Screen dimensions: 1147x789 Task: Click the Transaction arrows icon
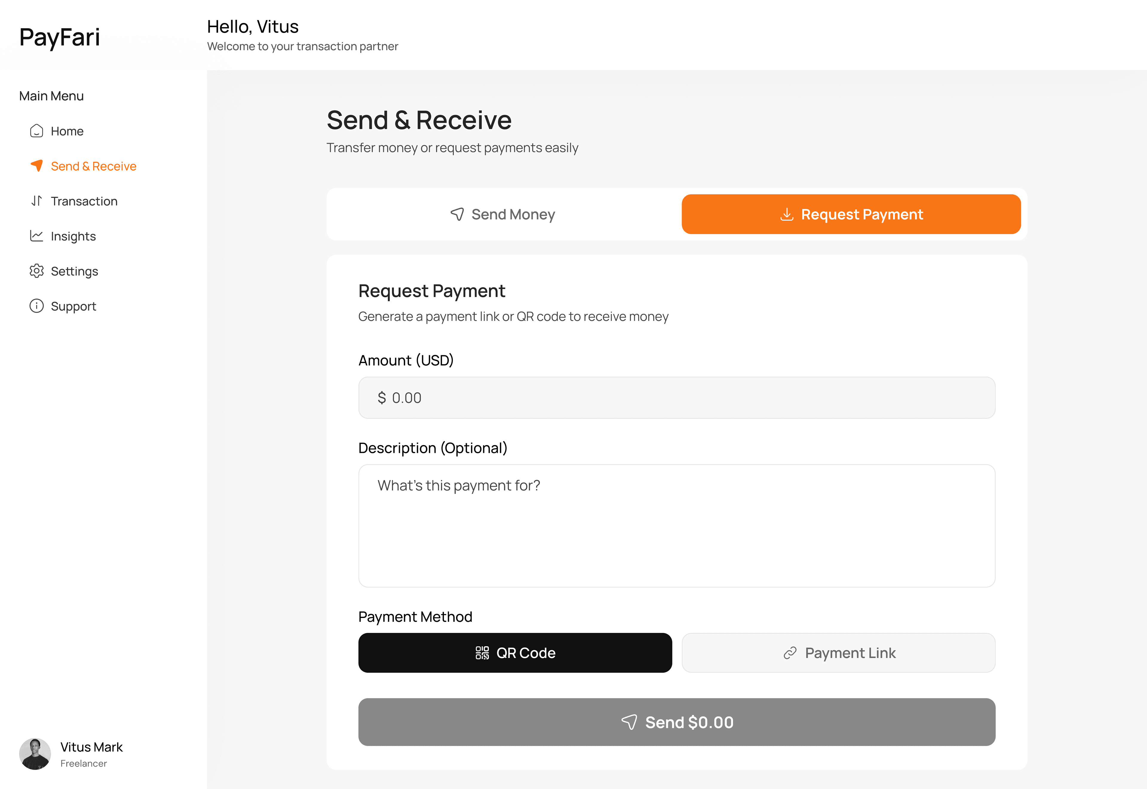(37, 201)
